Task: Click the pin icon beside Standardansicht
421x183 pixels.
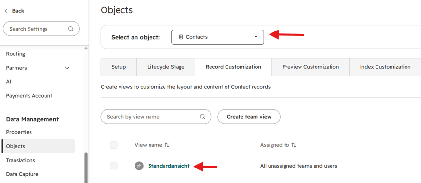Action: [138, 166]
